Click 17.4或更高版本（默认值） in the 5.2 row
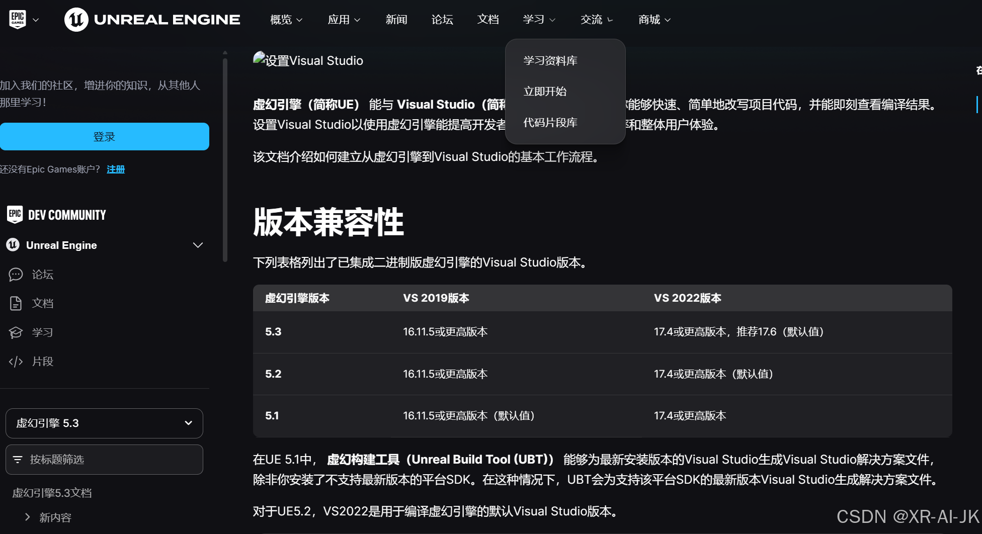Image resolution: width=982 pixels, height=534 pixels. pos(714,374)
